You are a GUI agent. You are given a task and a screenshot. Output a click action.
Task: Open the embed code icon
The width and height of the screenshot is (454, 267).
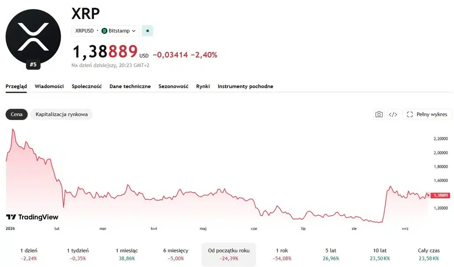click(393, 114)
